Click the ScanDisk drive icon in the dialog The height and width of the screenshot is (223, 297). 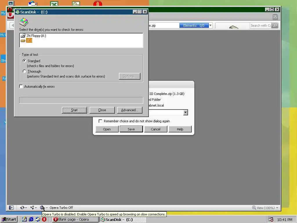pos(24,22)
